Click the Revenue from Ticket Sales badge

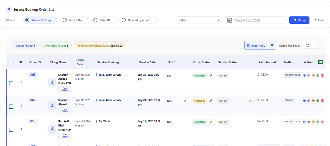pyautogui.click(x=100, y=45)
